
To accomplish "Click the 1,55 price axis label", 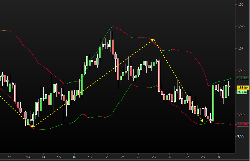I will tap(241, 136).
